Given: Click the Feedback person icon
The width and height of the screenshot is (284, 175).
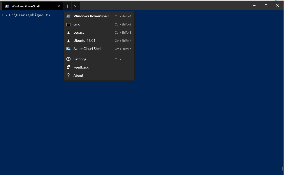Looking at the screenshot, I should (68, 67).
